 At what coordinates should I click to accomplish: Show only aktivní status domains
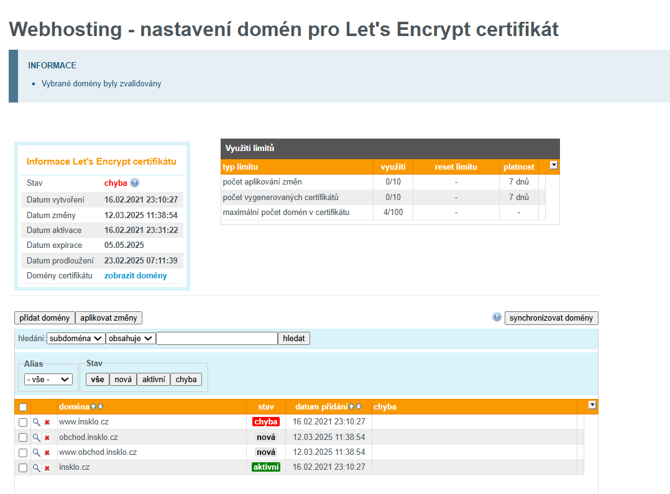tap(154, 379)
